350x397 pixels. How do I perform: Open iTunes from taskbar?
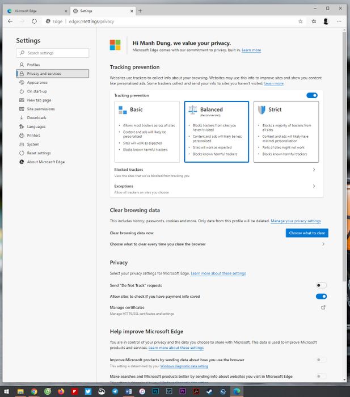142,392
